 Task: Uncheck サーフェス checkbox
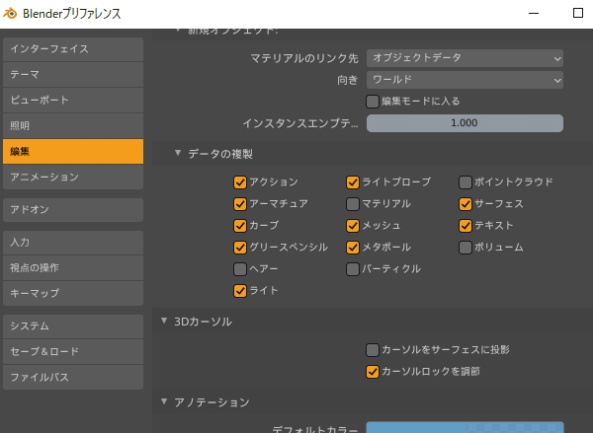pyautogui.click(x=466, y=204)
